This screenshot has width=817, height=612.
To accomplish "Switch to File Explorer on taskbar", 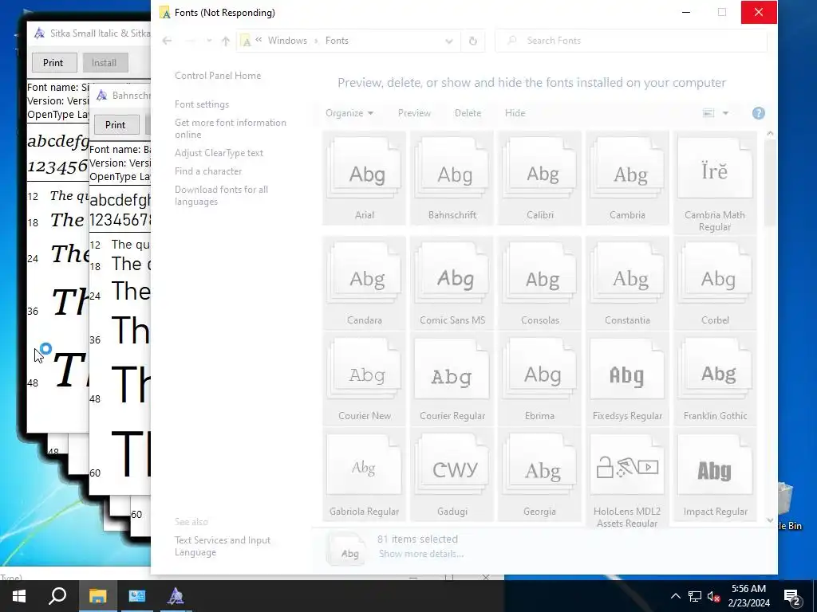I will click(x=97, y=596).
